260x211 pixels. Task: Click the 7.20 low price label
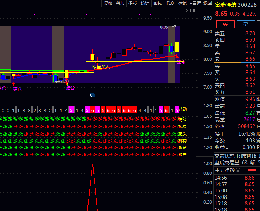click(64, 81)
